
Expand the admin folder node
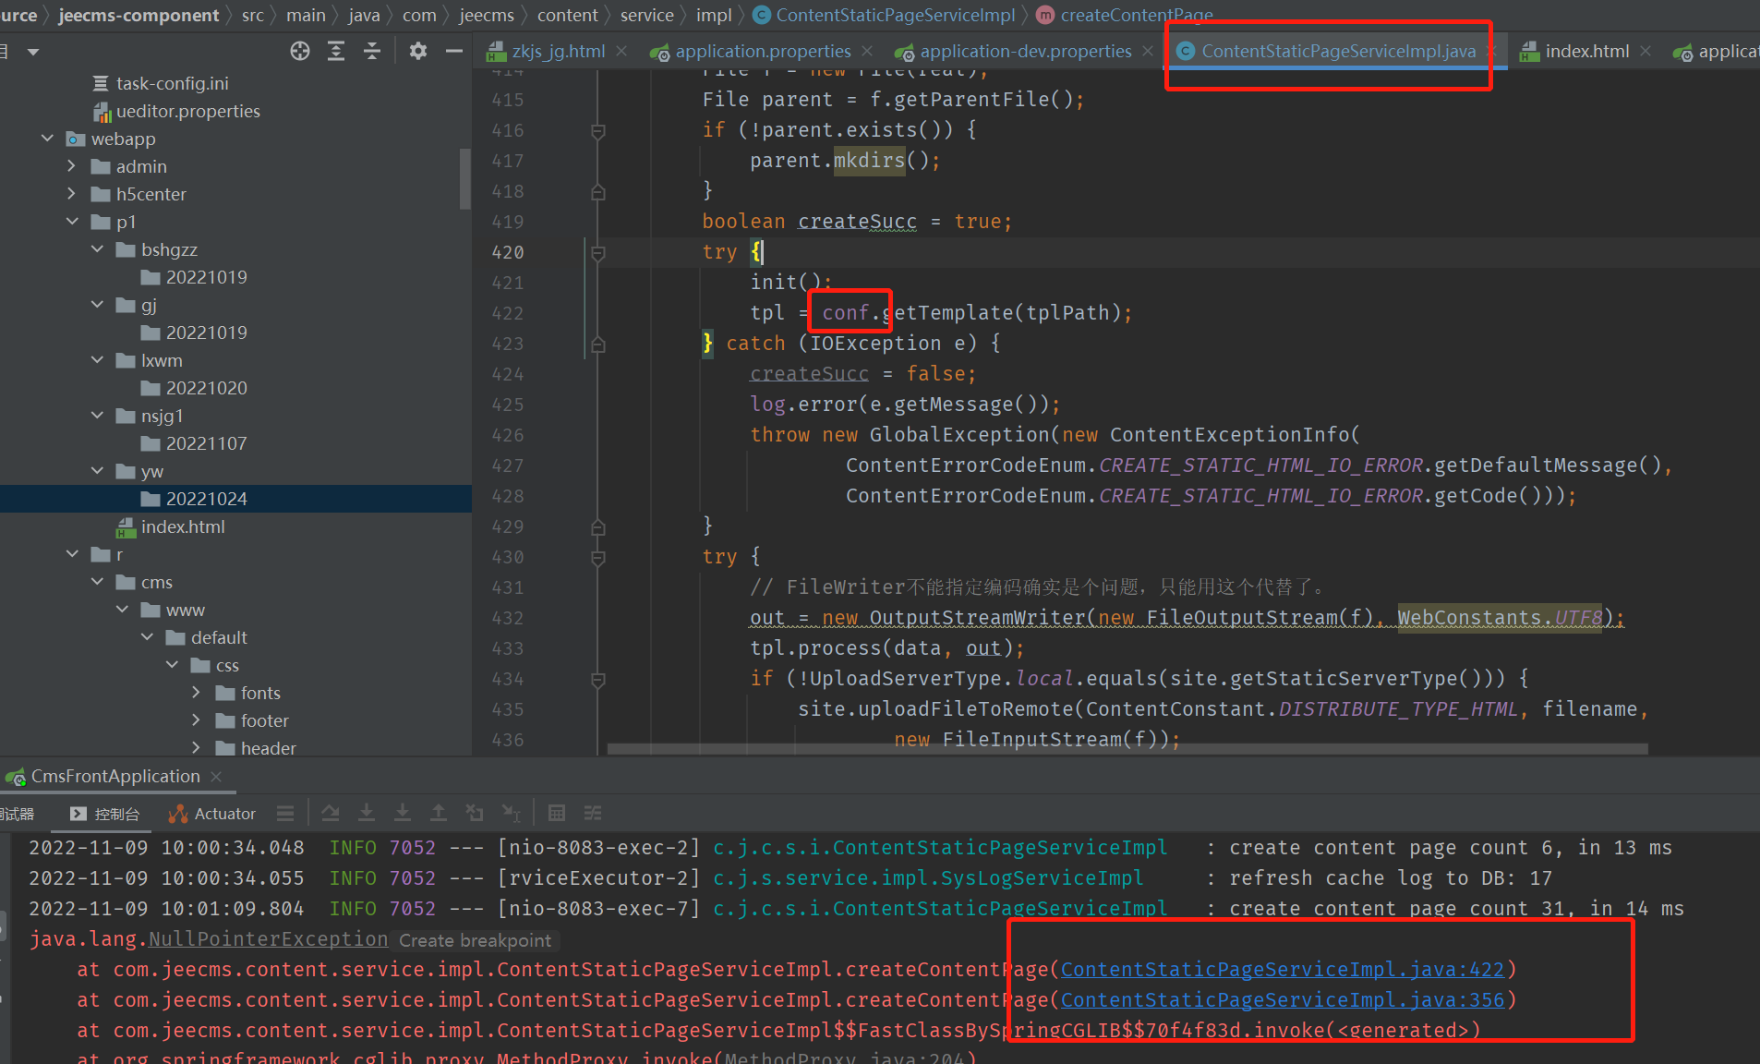(x=72, y=166)
